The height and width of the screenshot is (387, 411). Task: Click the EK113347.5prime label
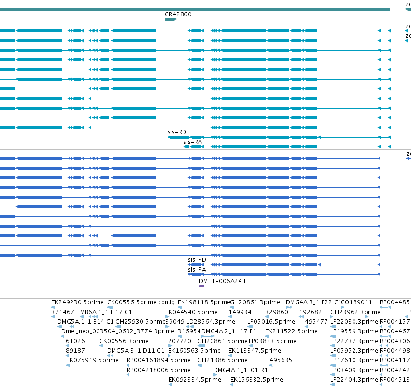255,351
